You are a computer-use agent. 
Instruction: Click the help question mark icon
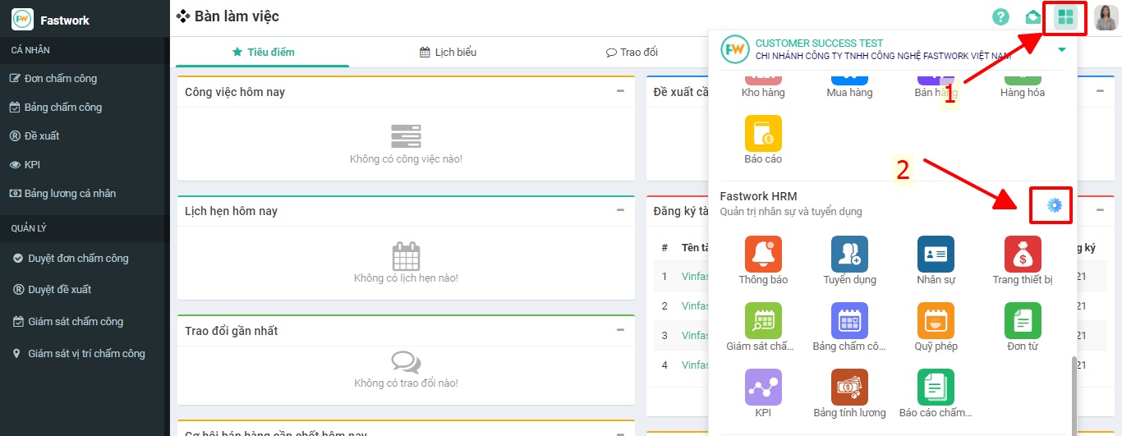click(1000, 17)
